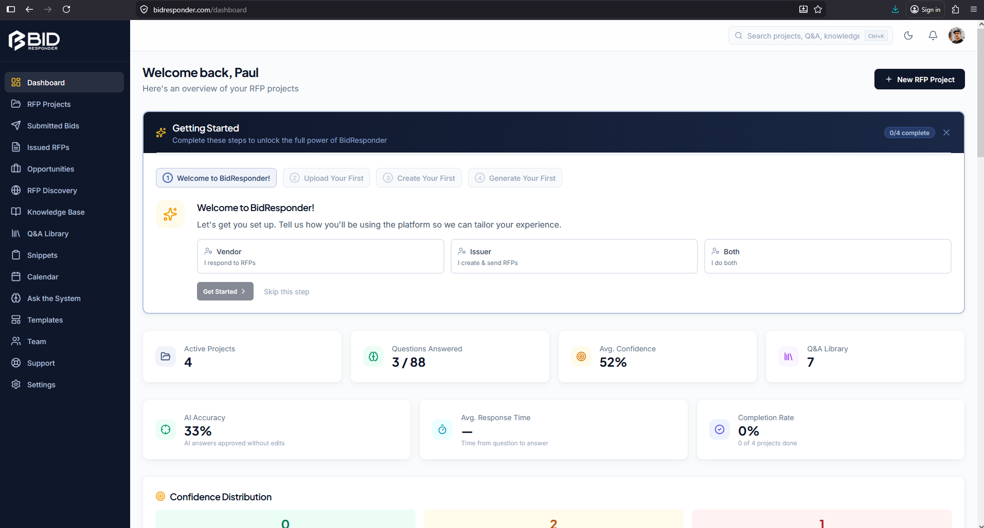984x528 pixels.
Task: Open the Dashboard sidebar item
Action: [64, 82]
